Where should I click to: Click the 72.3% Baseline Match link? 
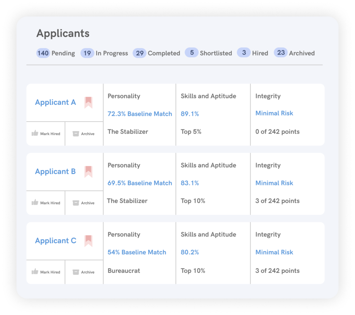tap(139, 114)
